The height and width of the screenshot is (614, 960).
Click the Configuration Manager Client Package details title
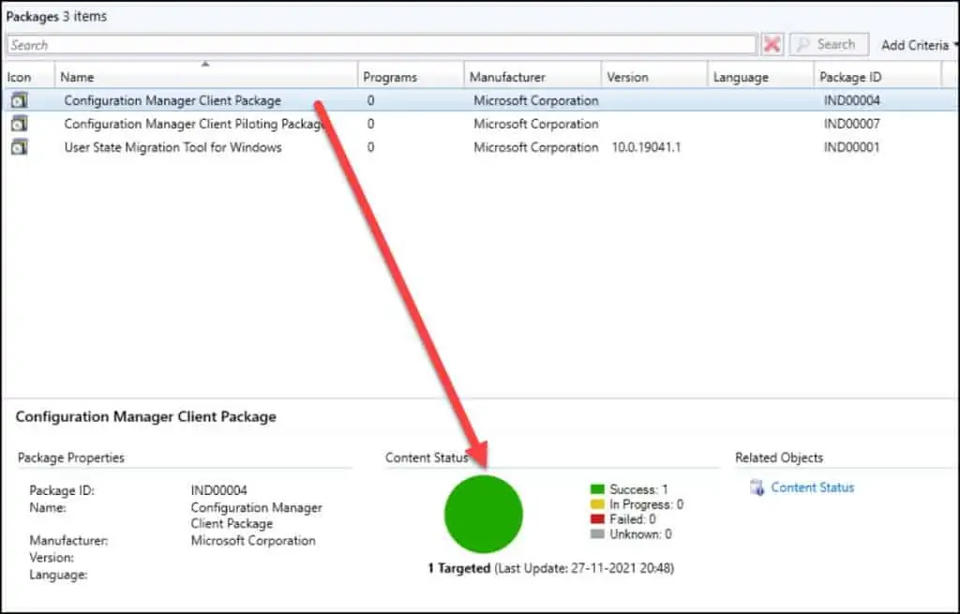click(x=145, y=416)
